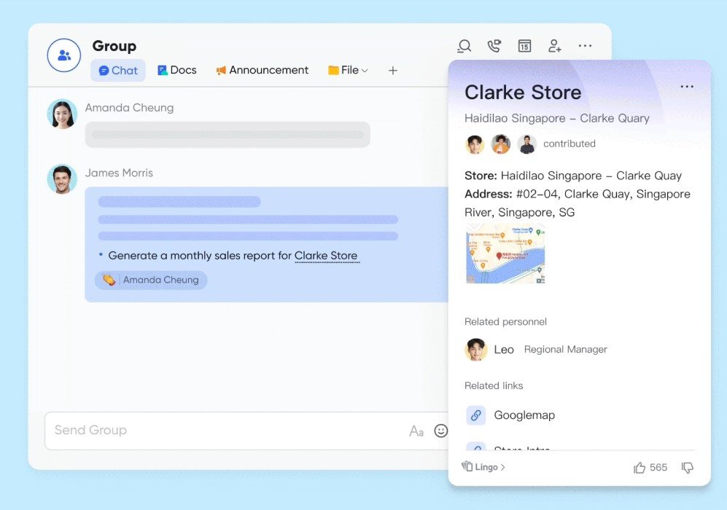Viewport: 727px width, 510px height.
Task: Open the calendar icon in header
Action: [524, 46]
